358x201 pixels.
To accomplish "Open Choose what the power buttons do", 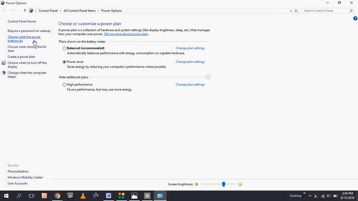I will pyautogui.click(x=24, y=39).
